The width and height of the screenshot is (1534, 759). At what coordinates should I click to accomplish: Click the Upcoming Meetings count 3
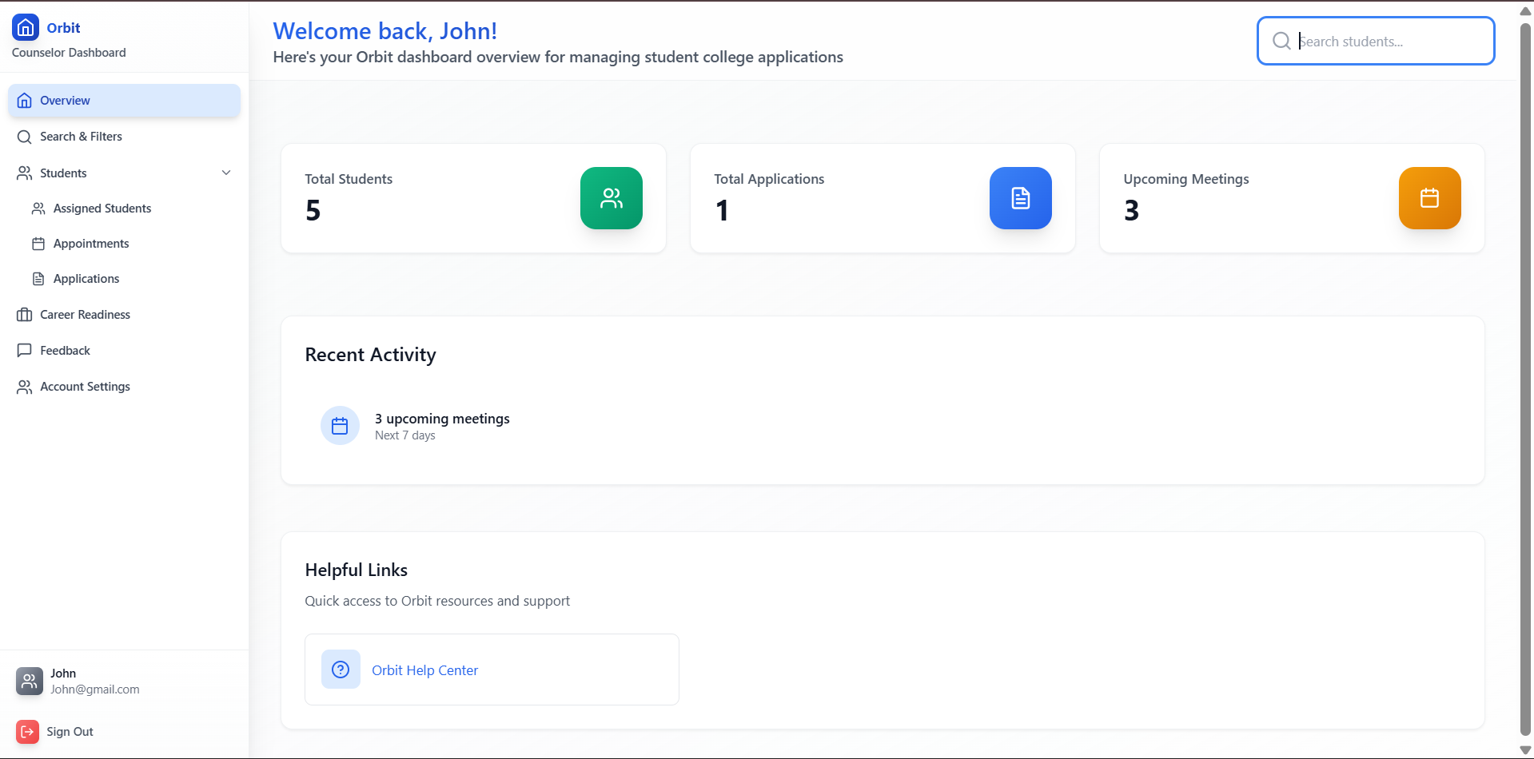[1132, 210]
